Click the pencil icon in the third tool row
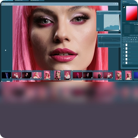Viewport: 138px width, 138px height. point(132,42)
